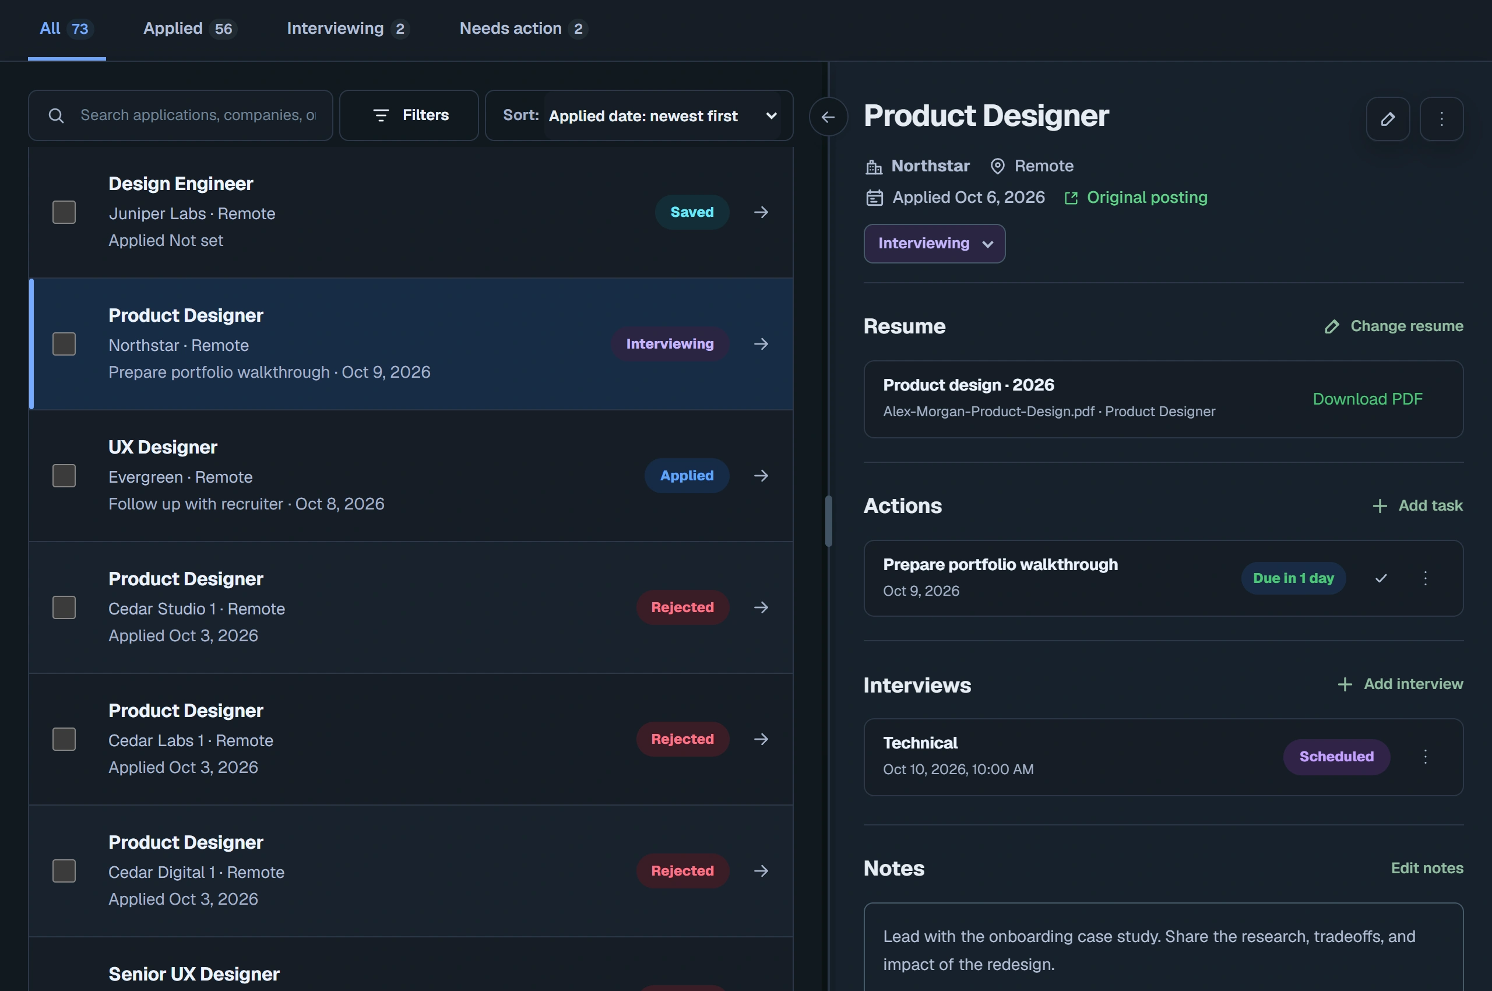
Task: Click Add interview
Action: [x=1400, y=684]
